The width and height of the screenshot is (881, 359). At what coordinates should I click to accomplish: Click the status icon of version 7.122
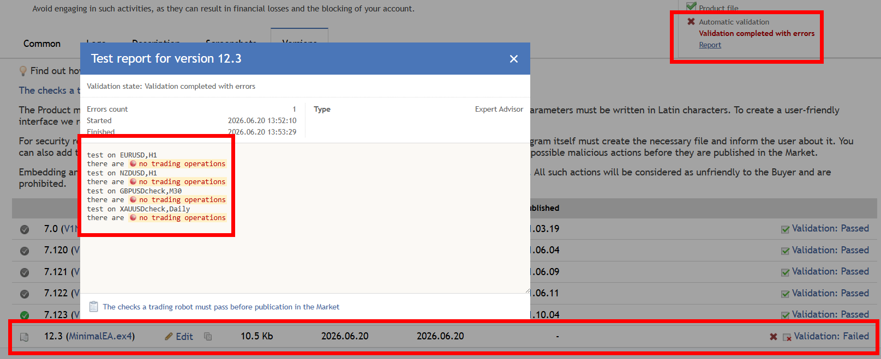tap(25, 294)
